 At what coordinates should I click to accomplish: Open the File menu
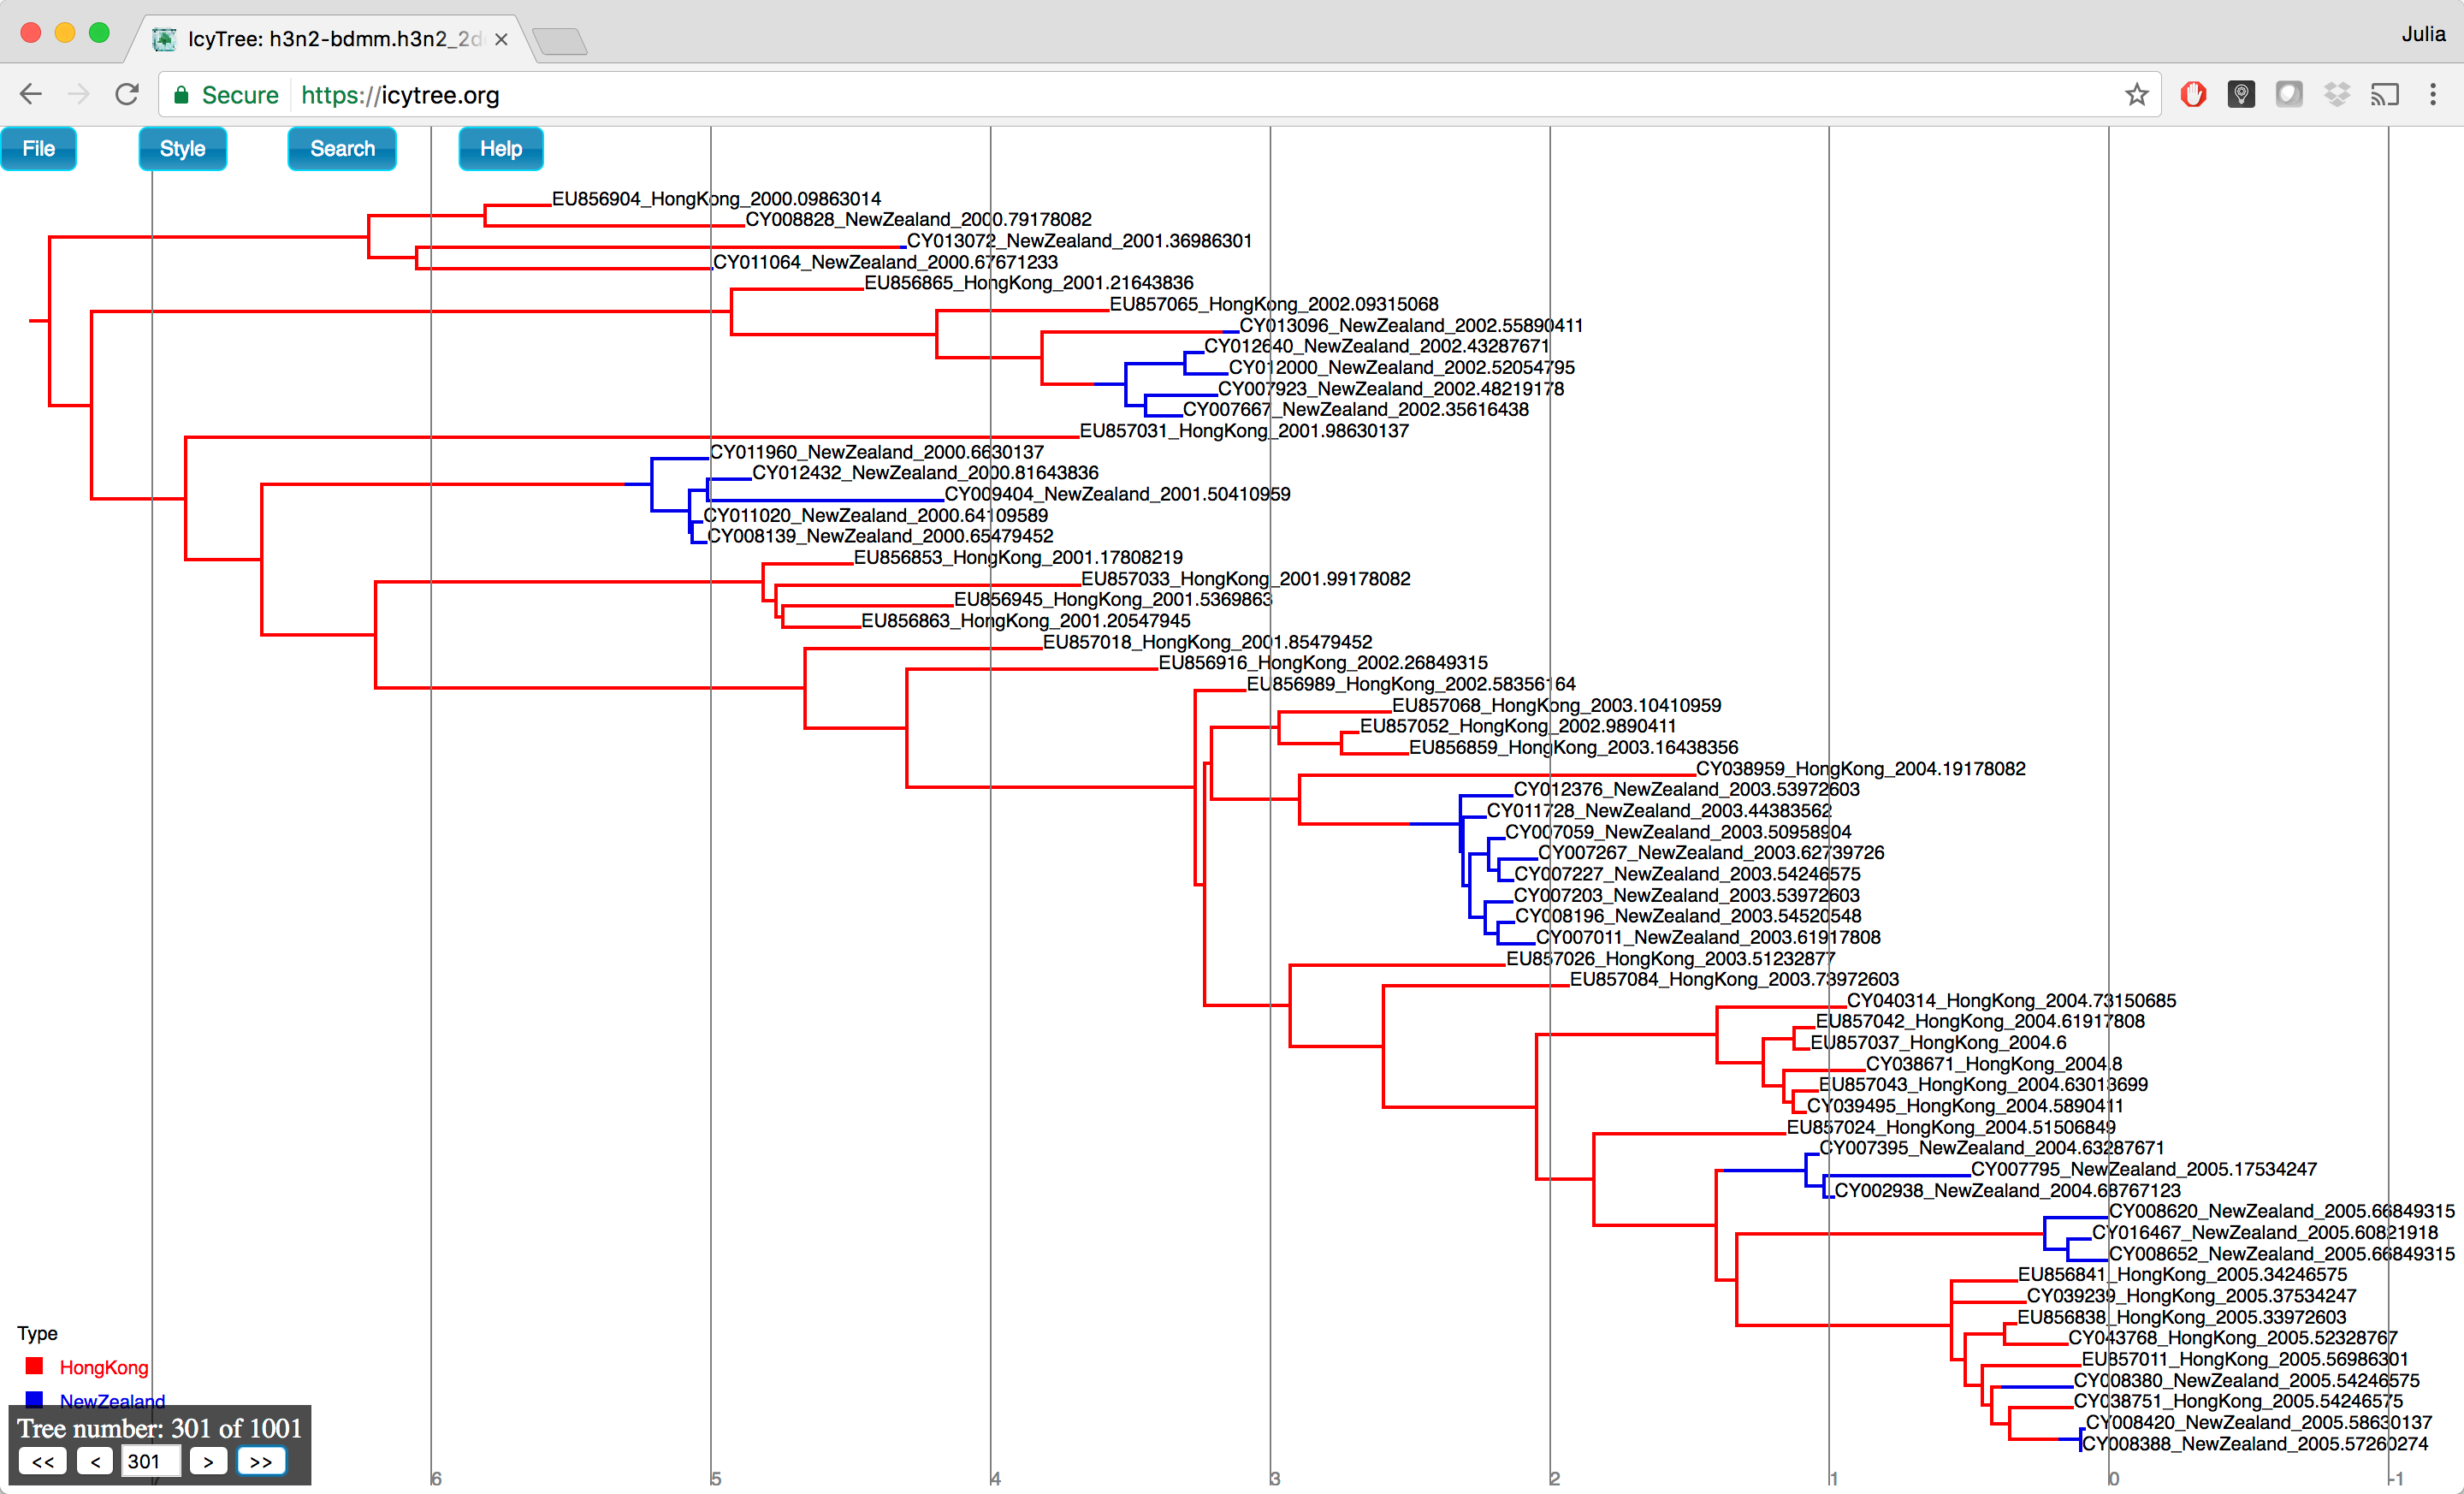tap(39, 149)
